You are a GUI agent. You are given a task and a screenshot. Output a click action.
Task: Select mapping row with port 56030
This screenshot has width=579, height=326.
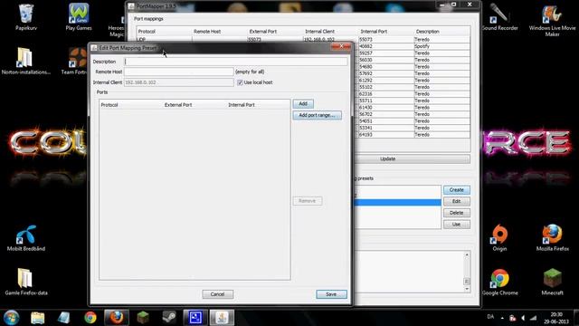[x=412, y=60]
